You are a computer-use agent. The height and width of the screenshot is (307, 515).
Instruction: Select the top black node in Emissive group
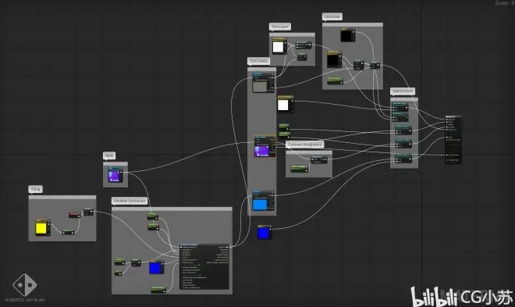347,35
